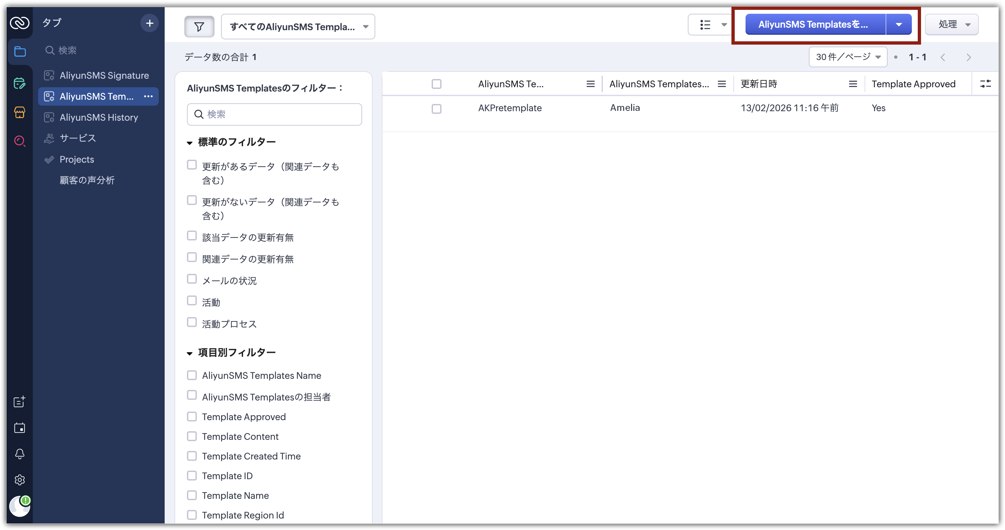Click the next page arrow
This screenshot has height=530, width=1005.
[968, 57]
